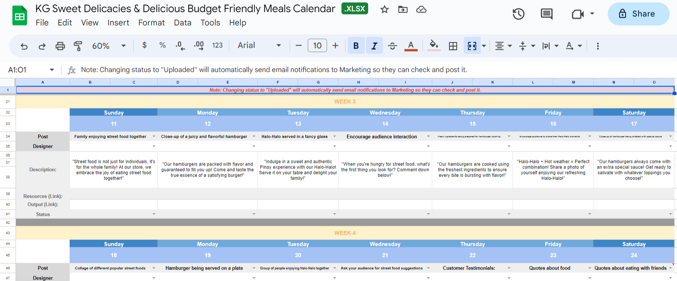Click the undo arrow icon
The image size is (677, 281).
tap(24, 46)
